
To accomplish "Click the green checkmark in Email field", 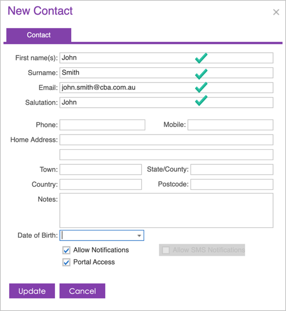I will coord(201,88).
